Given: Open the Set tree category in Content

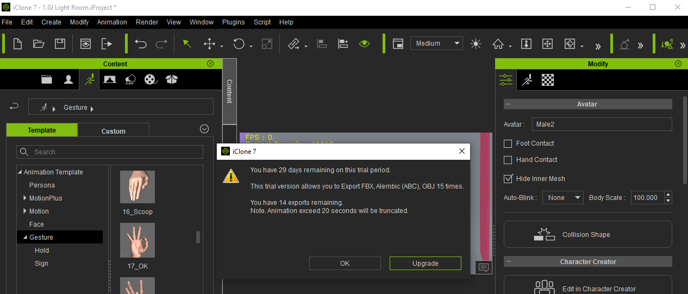Looking at the screenshot, I should [130, 79].
